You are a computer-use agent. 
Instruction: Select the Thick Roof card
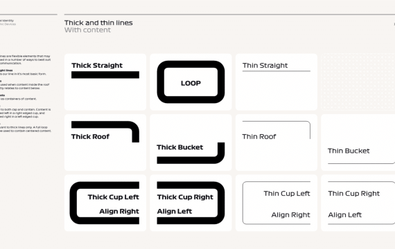[105, 142]
